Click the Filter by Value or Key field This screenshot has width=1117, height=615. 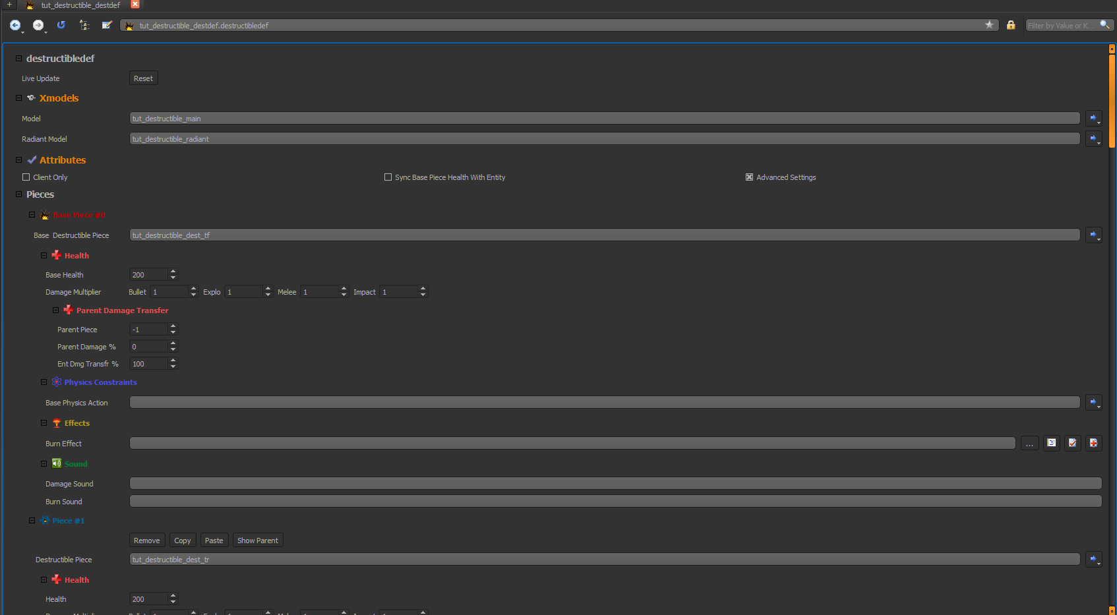(x=1061, y=26)
